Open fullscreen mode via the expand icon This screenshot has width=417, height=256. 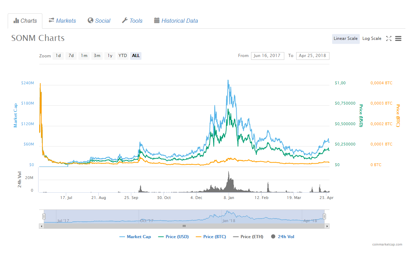[389, 38]
